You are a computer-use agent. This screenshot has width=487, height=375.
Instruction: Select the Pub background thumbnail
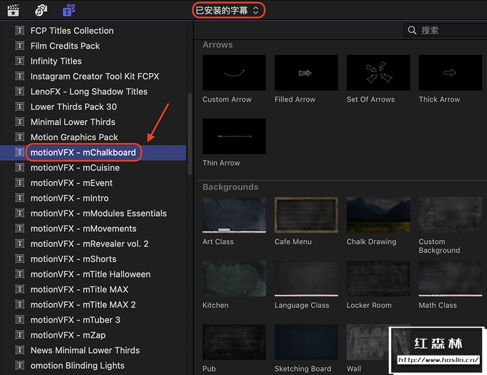(x=234, y=342)
